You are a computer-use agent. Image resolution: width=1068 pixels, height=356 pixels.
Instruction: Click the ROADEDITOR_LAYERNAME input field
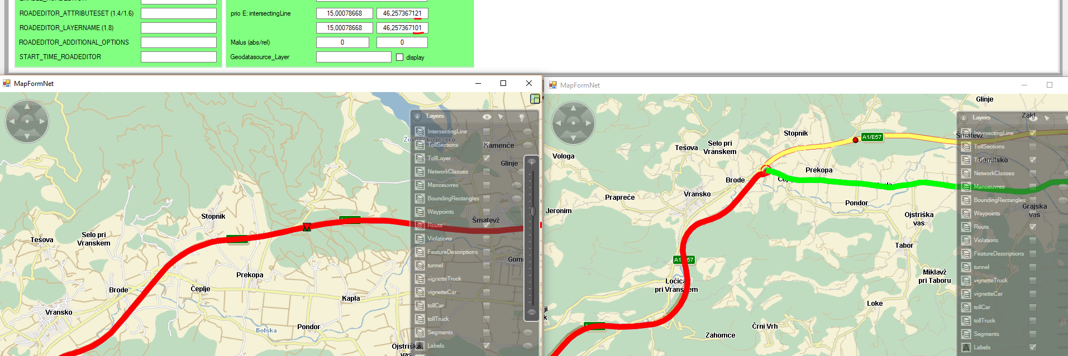click(178, 28)
